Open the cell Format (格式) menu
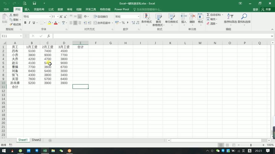 coord(200,19)
